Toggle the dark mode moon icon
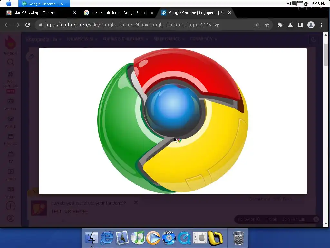 (x=314, y=39)
